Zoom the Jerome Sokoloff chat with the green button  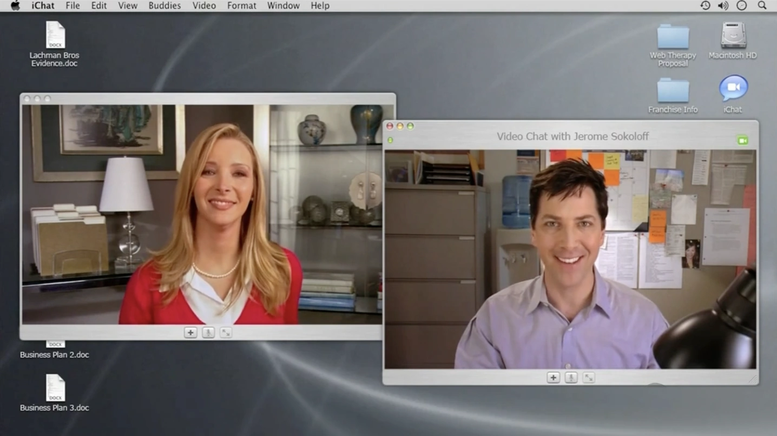[x=410, y=126]
